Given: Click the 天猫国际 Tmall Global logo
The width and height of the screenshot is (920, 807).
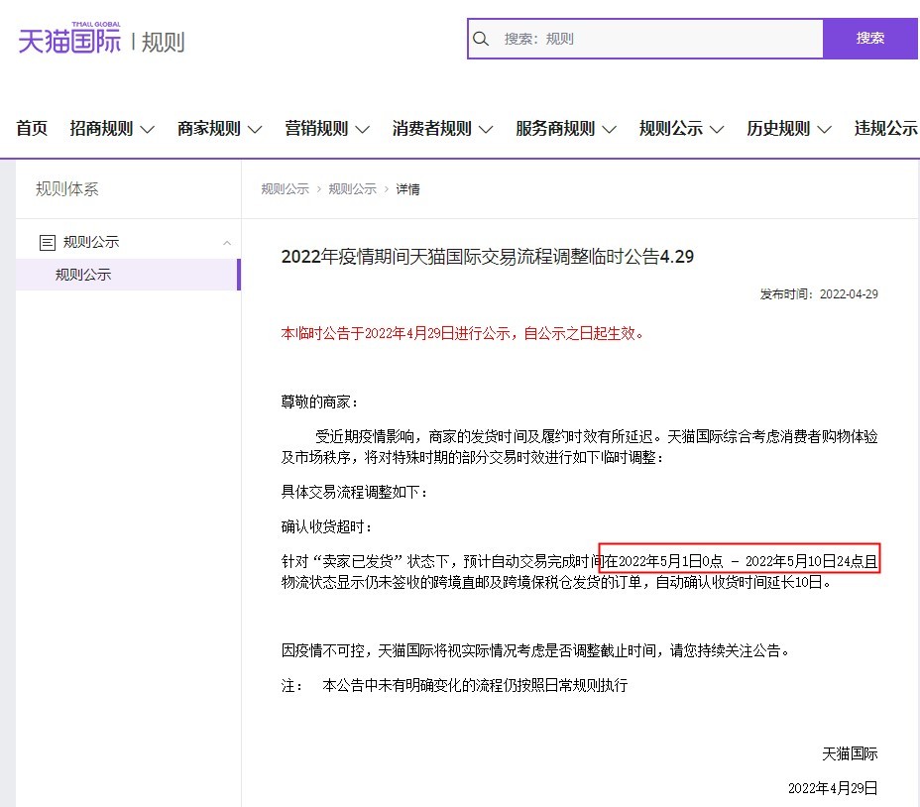Looking at the screenshot, I should coord(69,38).
